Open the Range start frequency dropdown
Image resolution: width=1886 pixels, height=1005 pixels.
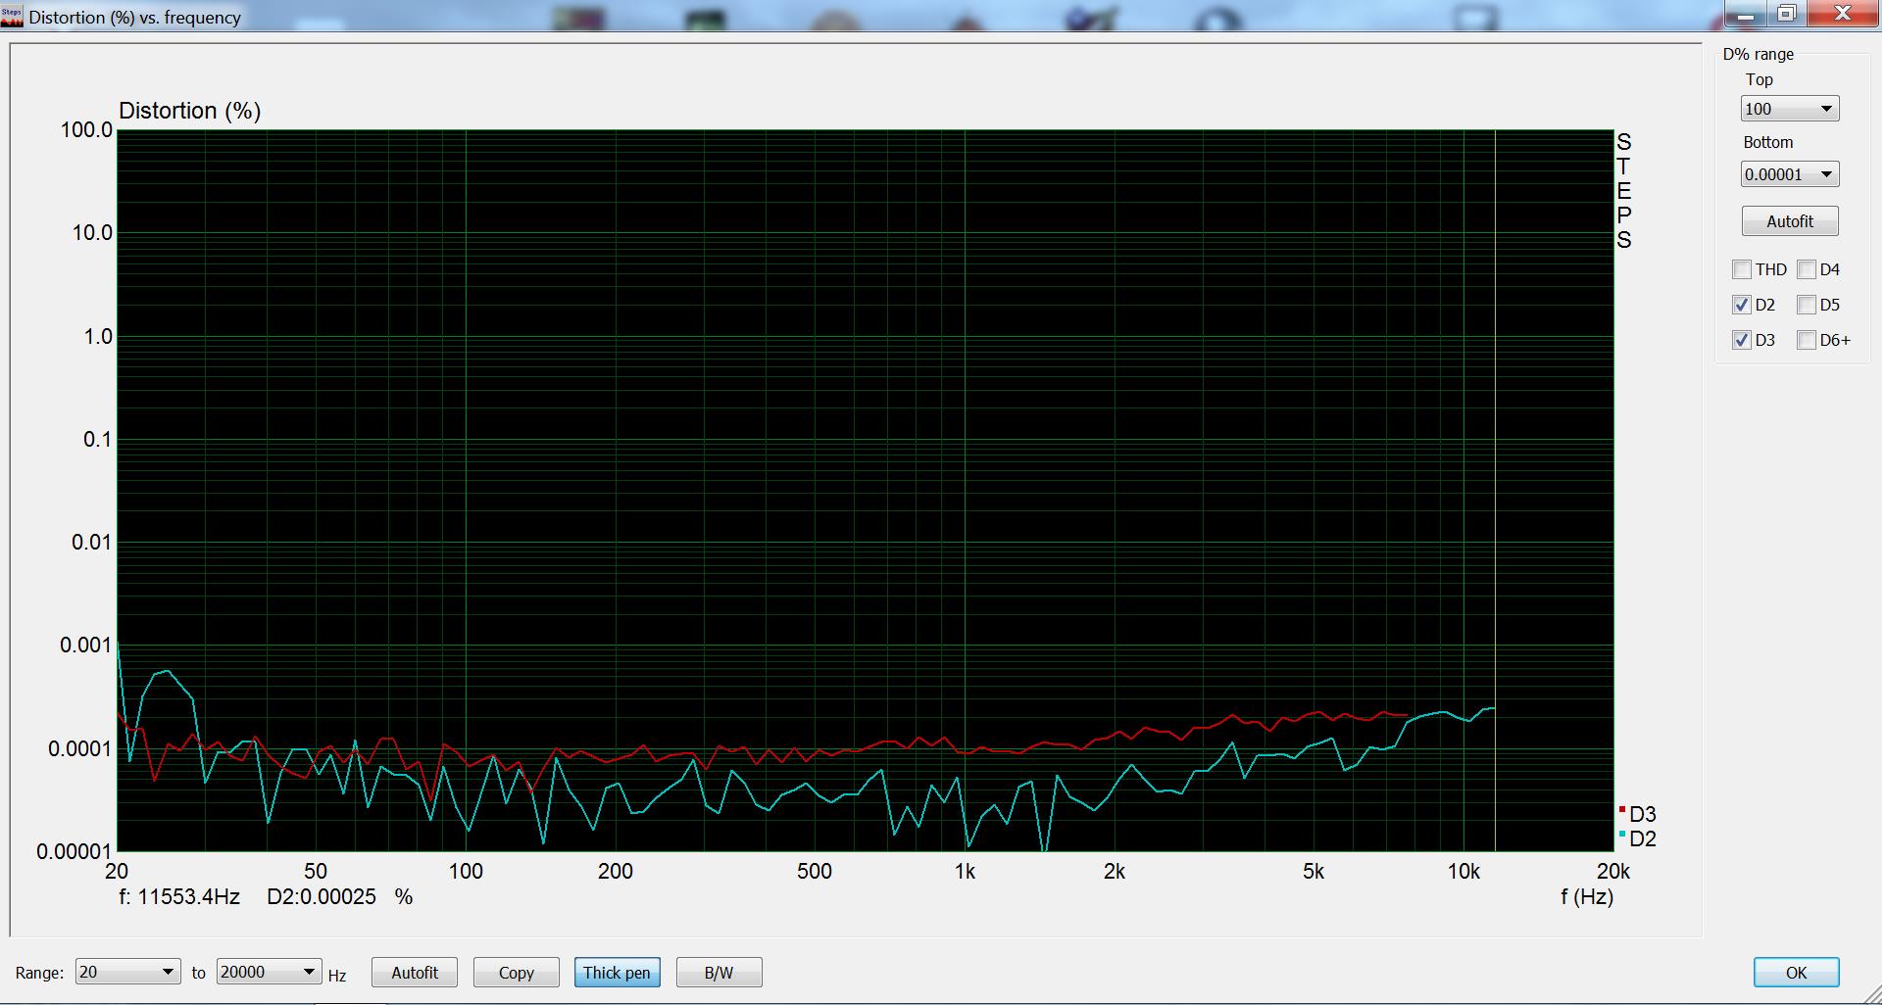(127, 972)
